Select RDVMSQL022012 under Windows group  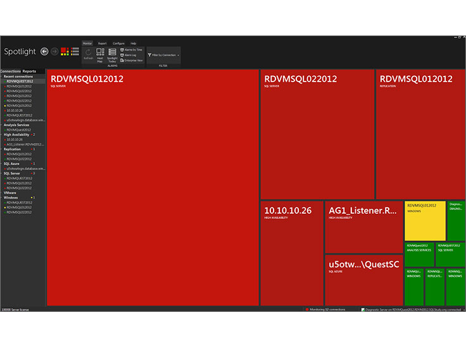pyautogui.click(x=19, y=213)
